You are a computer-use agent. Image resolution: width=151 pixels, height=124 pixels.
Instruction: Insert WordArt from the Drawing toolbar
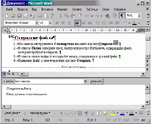tap(86, 113)
